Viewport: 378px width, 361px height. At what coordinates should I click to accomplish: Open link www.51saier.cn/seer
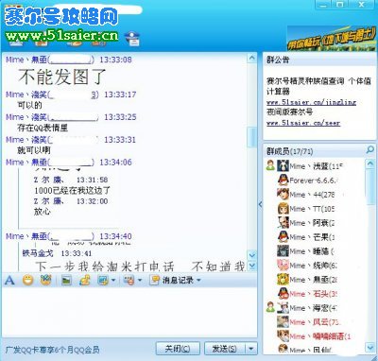point(303,123)
